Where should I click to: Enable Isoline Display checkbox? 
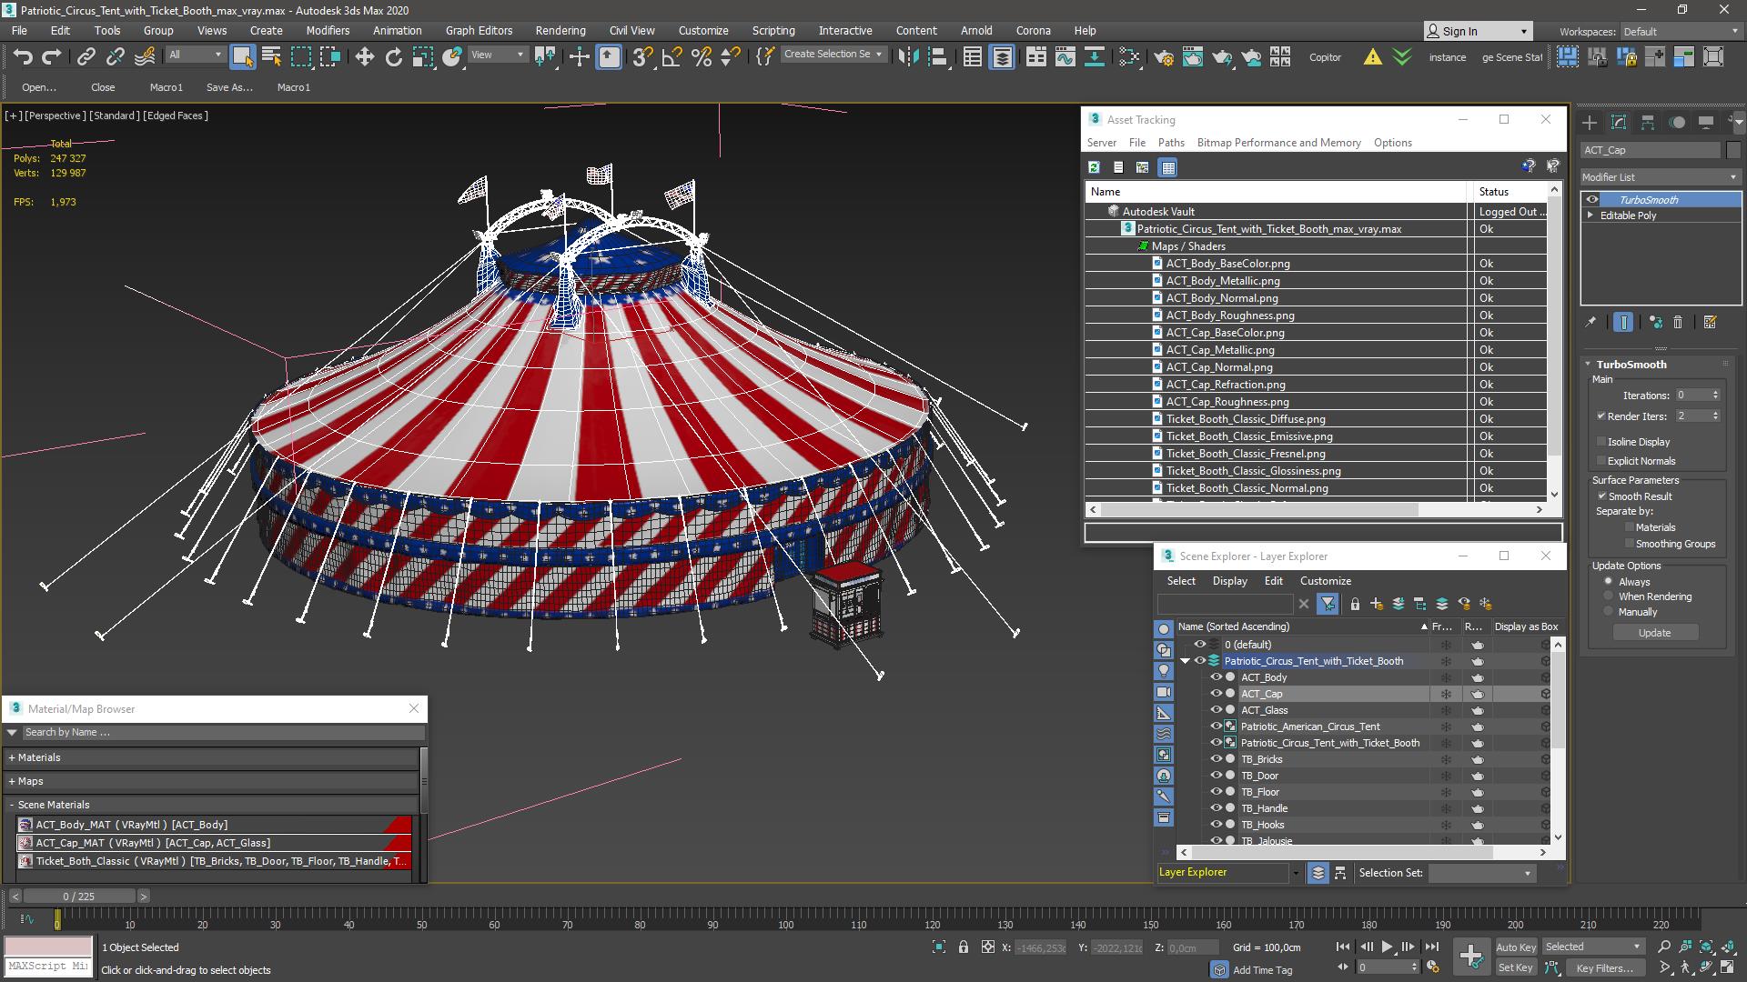pos(1601,442)
